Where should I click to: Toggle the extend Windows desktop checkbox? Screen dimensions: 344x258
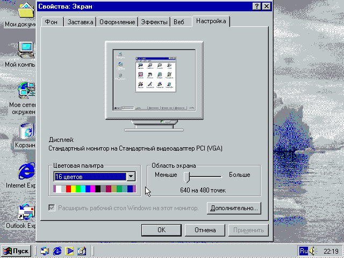tap(52, 207)
